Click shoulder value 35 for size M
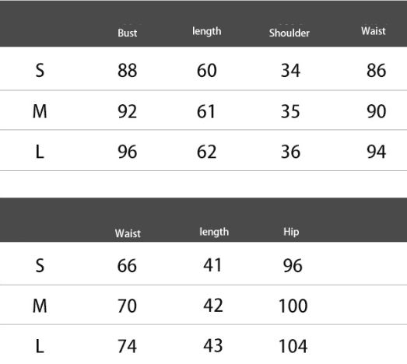Image resolution: width=407 pixels, height=364 pixels. (x=290, y=111)
